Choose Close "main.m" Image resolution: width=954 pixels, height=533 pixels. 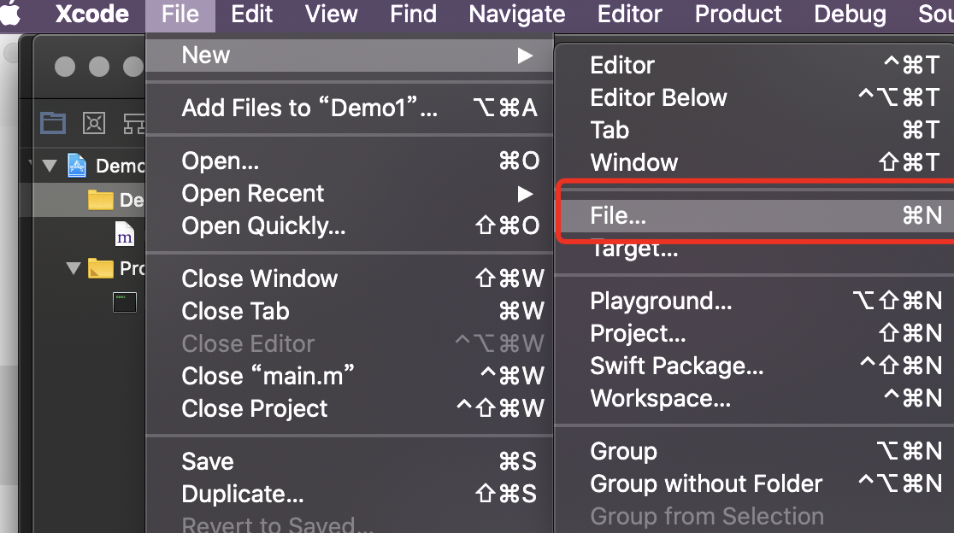point(350,376)
